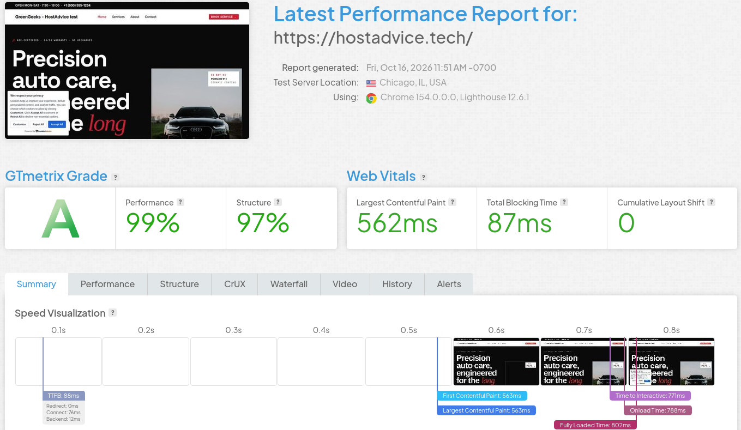Click the Speed Visualization help icon
Viewport: 741px width, 430px height.
tap(113, 313)
